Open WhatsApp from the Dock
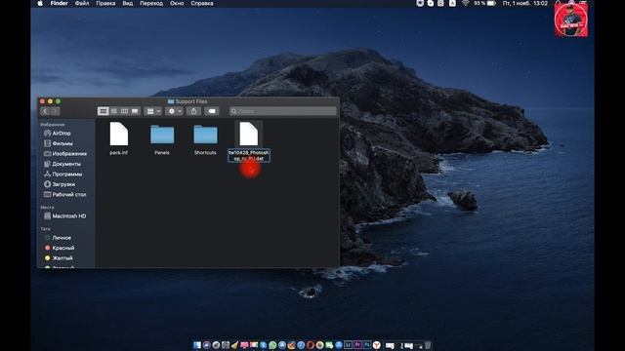 272,345
